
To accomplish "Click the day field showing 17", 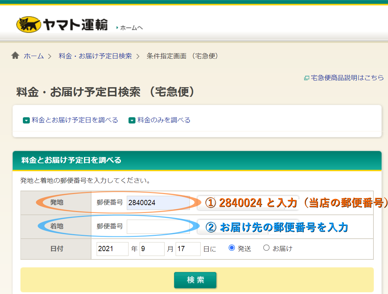I will (x=188, y=249).
